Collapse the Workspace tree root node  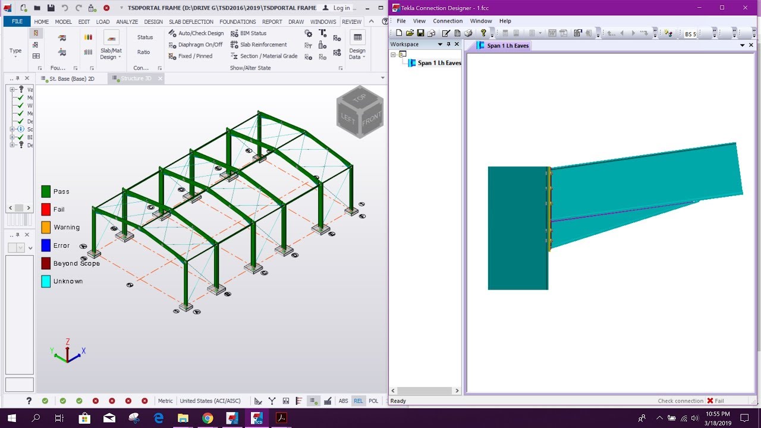point(392,53)
